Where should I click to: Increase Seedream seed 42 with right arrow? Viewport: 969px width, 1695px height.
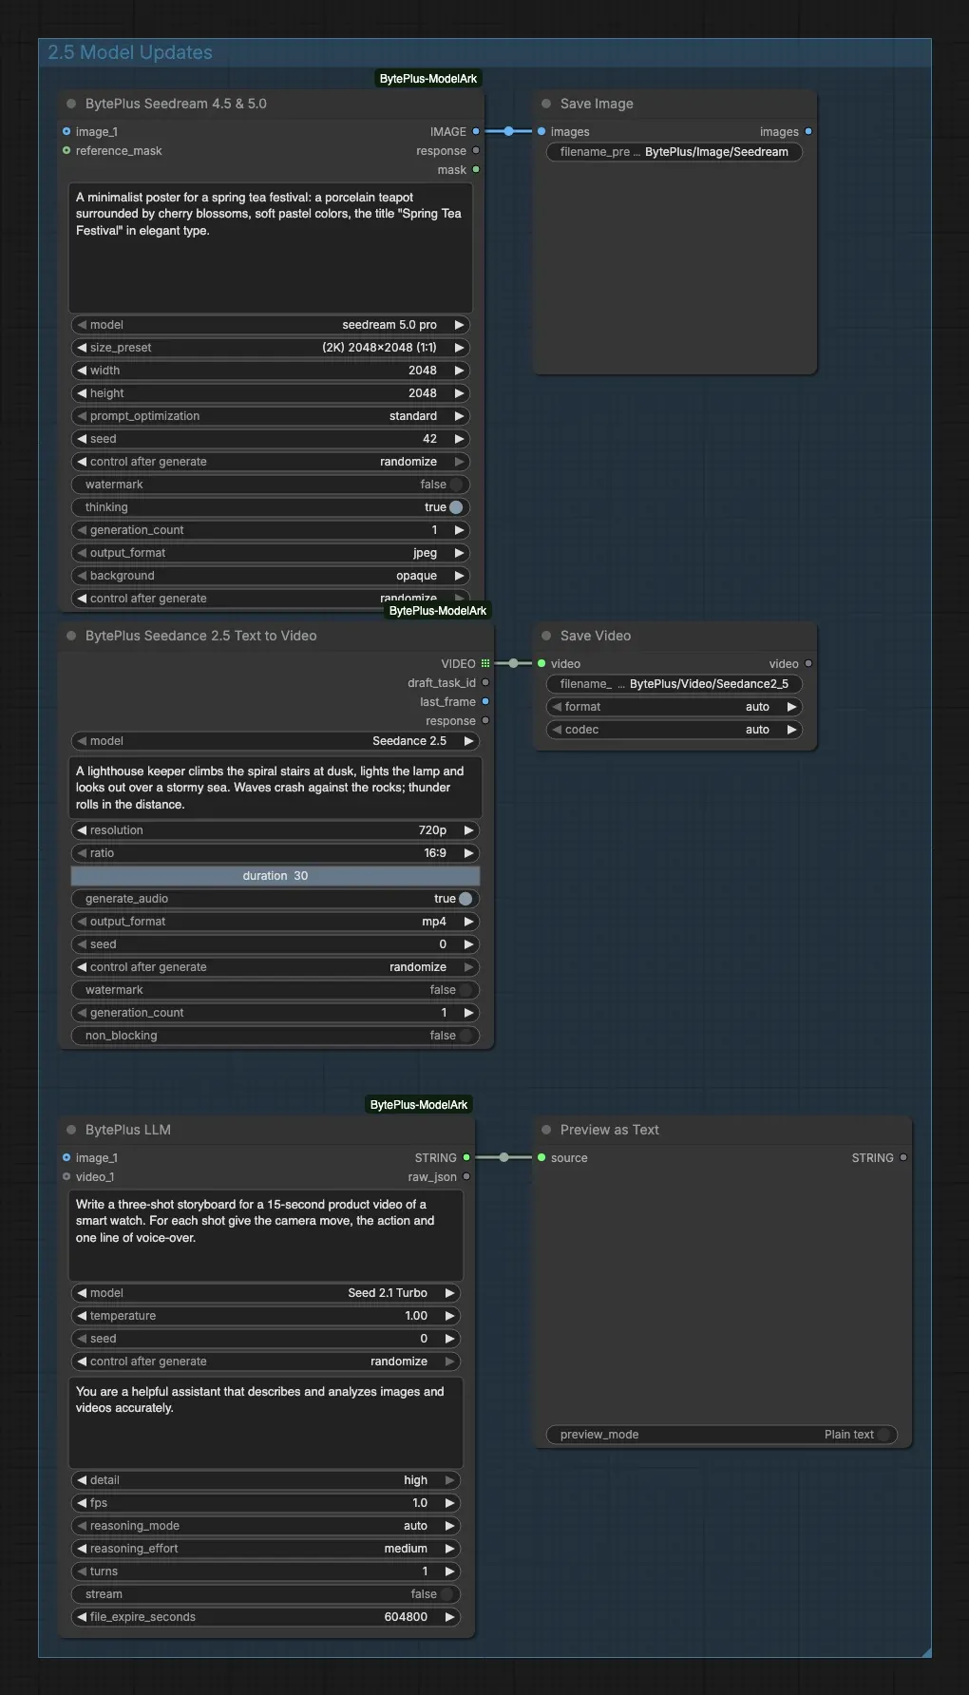(460, 439)
